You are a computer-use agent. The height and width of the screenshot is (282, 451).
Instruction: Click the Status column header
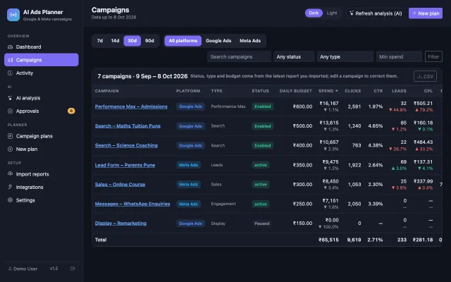(260, 91)
